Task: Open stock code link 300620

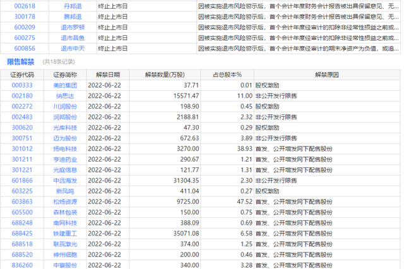Action: pos(22,128)
